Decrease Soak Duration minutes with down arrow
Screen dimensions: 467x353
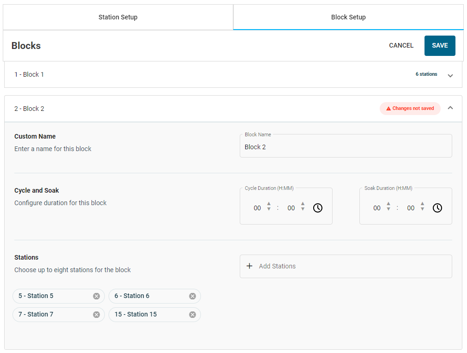tap(422, 210)
